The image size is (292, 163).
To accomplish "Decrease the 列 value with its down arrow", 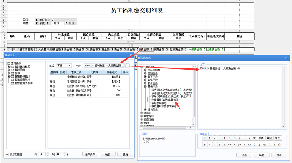I will 65,155.
